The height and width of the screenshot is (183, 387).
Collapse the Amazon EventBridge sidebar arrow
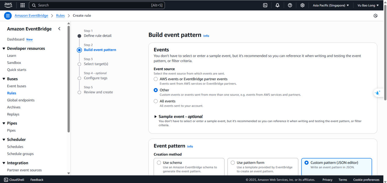coord(59,29)
